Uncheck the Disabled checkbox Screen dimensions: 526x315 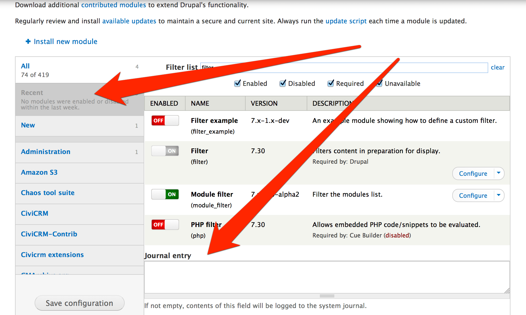(x=283, y=83)
